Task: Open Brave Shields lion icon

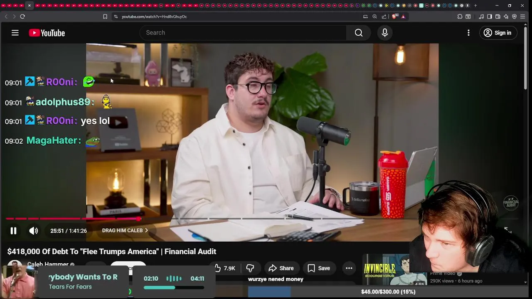Action: 394,17
